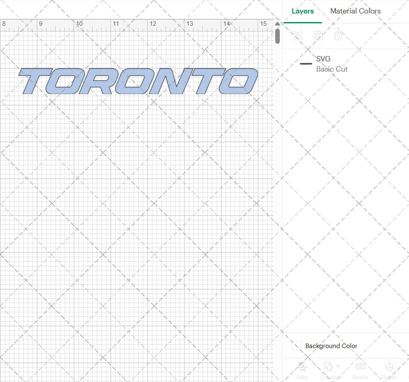Open the Background Color swatch
This screenshot has width=409, height=382.
point(296,346)
